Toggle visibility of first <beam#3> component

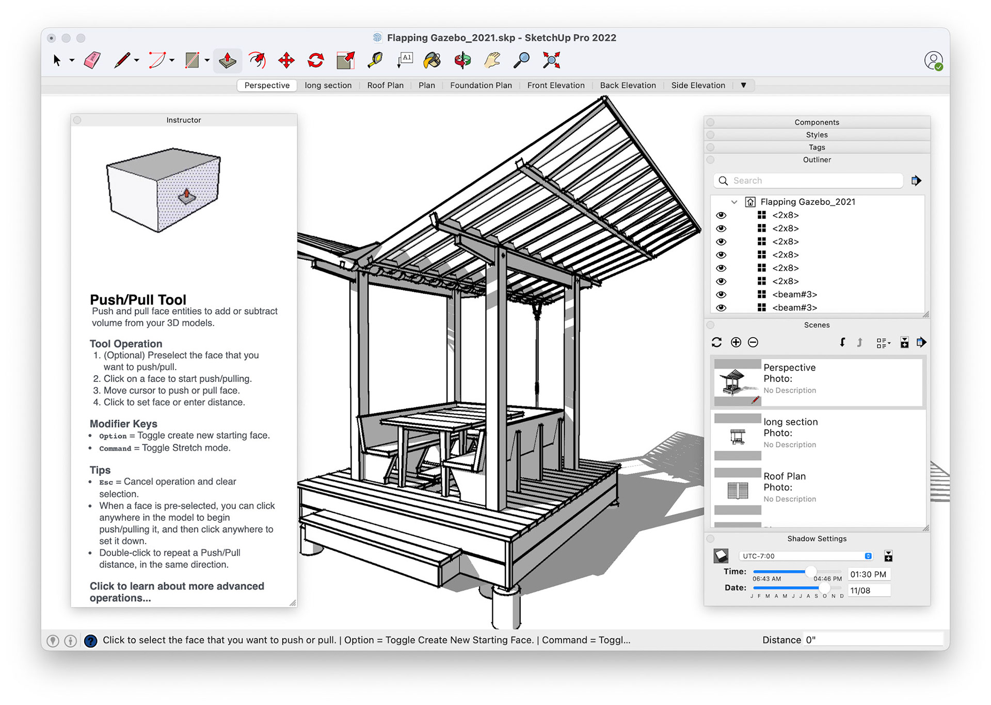(721, 295)
